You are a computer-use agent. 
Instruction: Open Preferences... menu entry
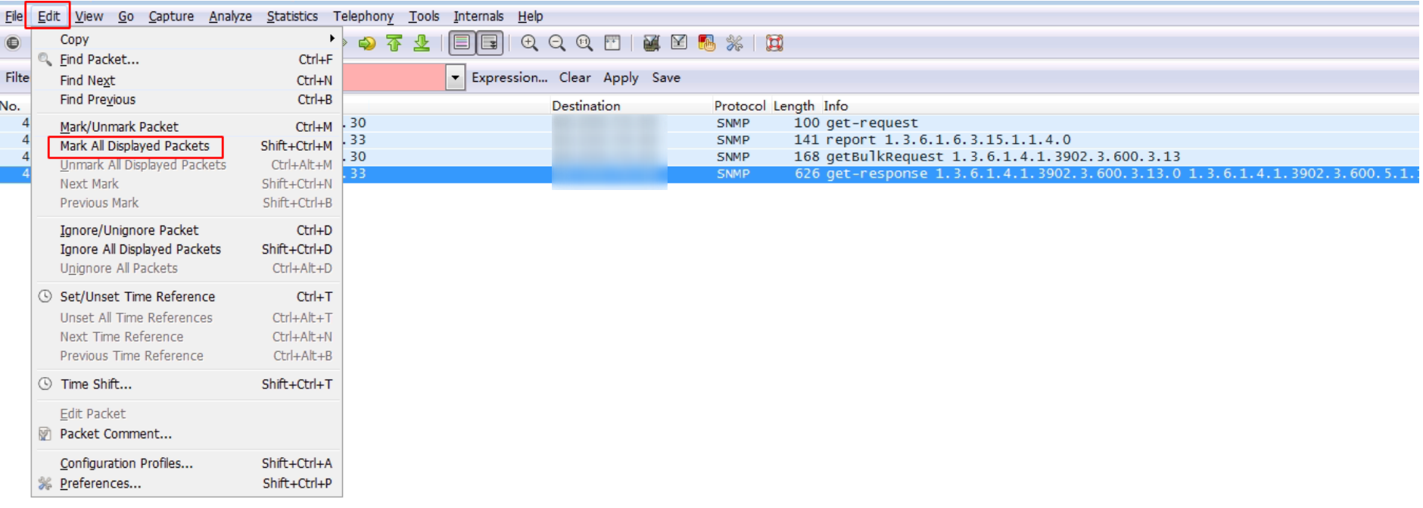[x=187, y=483]
